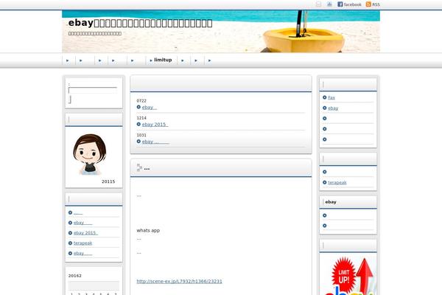Click the 20115 text under the avatar
Viewport: 442px width, 295px height.
pyautogui.click(x=108, y=181)
